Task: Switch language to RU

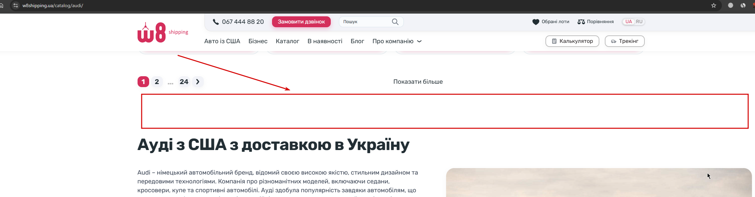Action: [639, 22]
